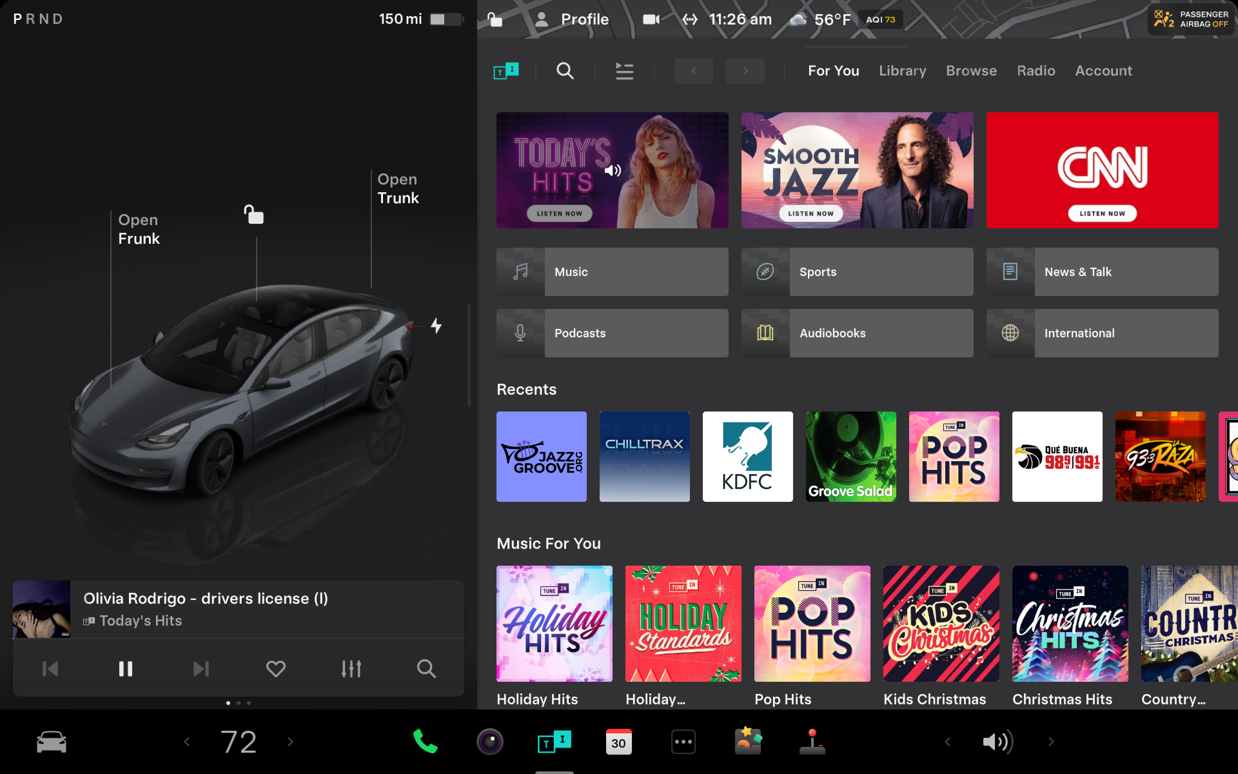Image resolution: width=1238 pixels, height=774 pixels.
Task: Open the calendar app in dock
Action: [618, 741]
